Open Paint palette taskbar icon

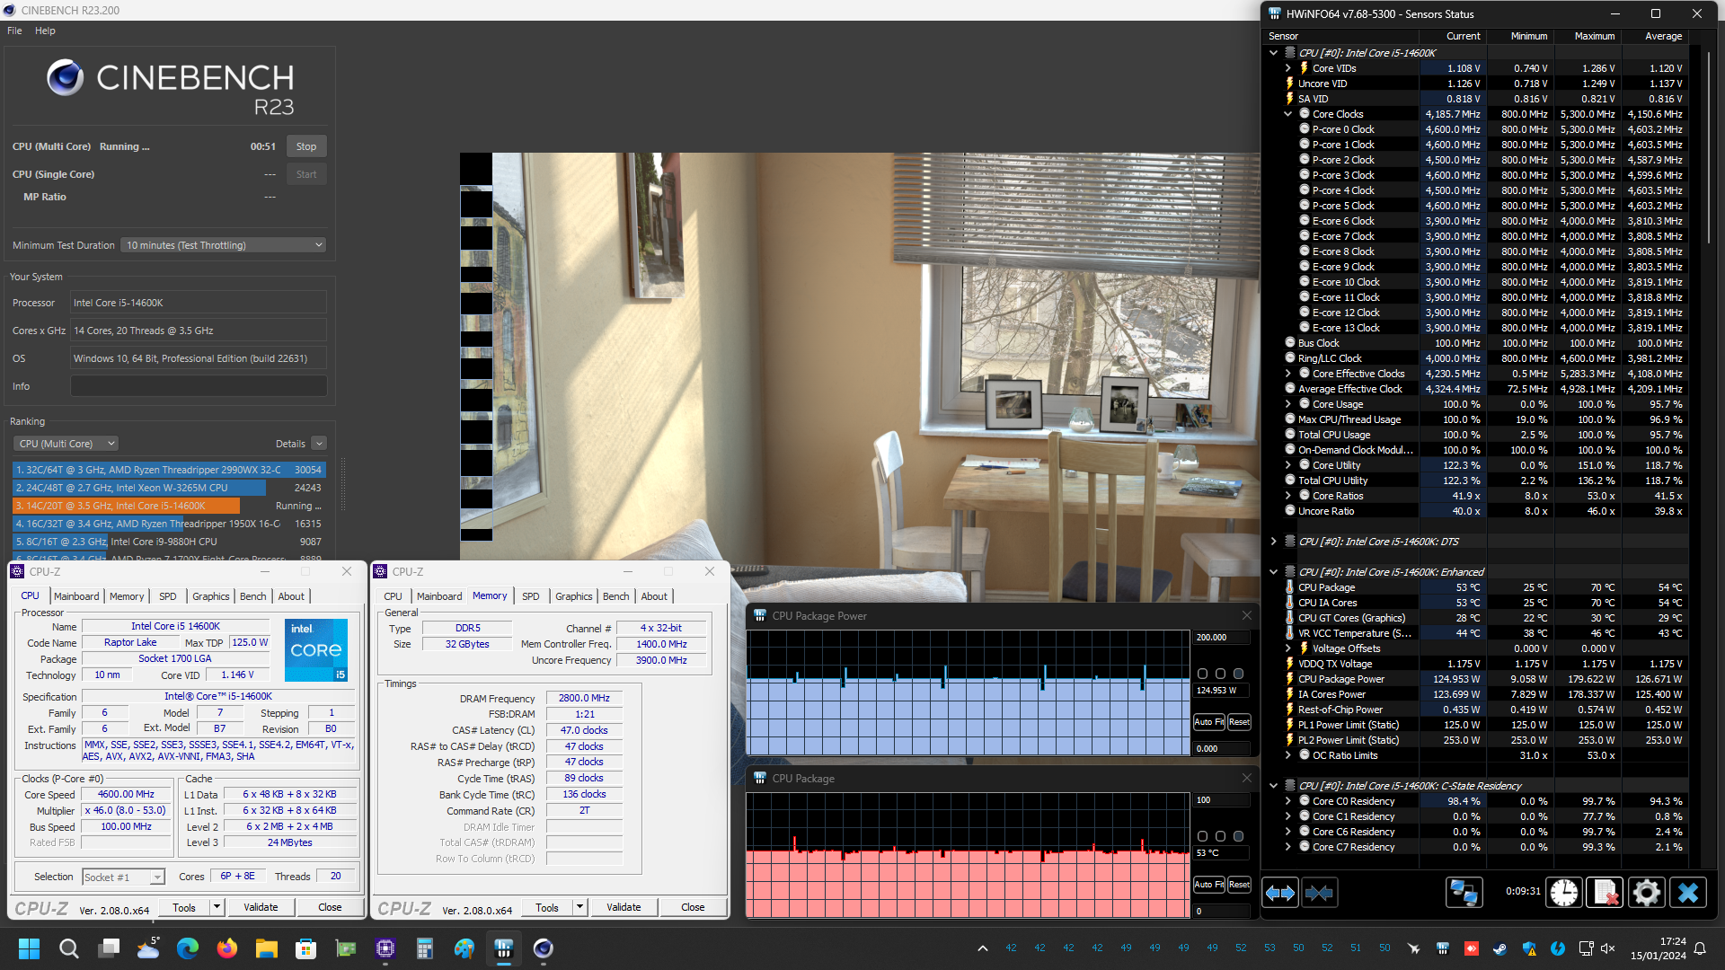pyautogui.click(x=464, y=948)
